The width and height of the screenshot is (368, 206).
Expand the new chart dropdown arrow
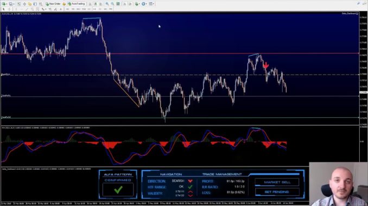[7, 4]
